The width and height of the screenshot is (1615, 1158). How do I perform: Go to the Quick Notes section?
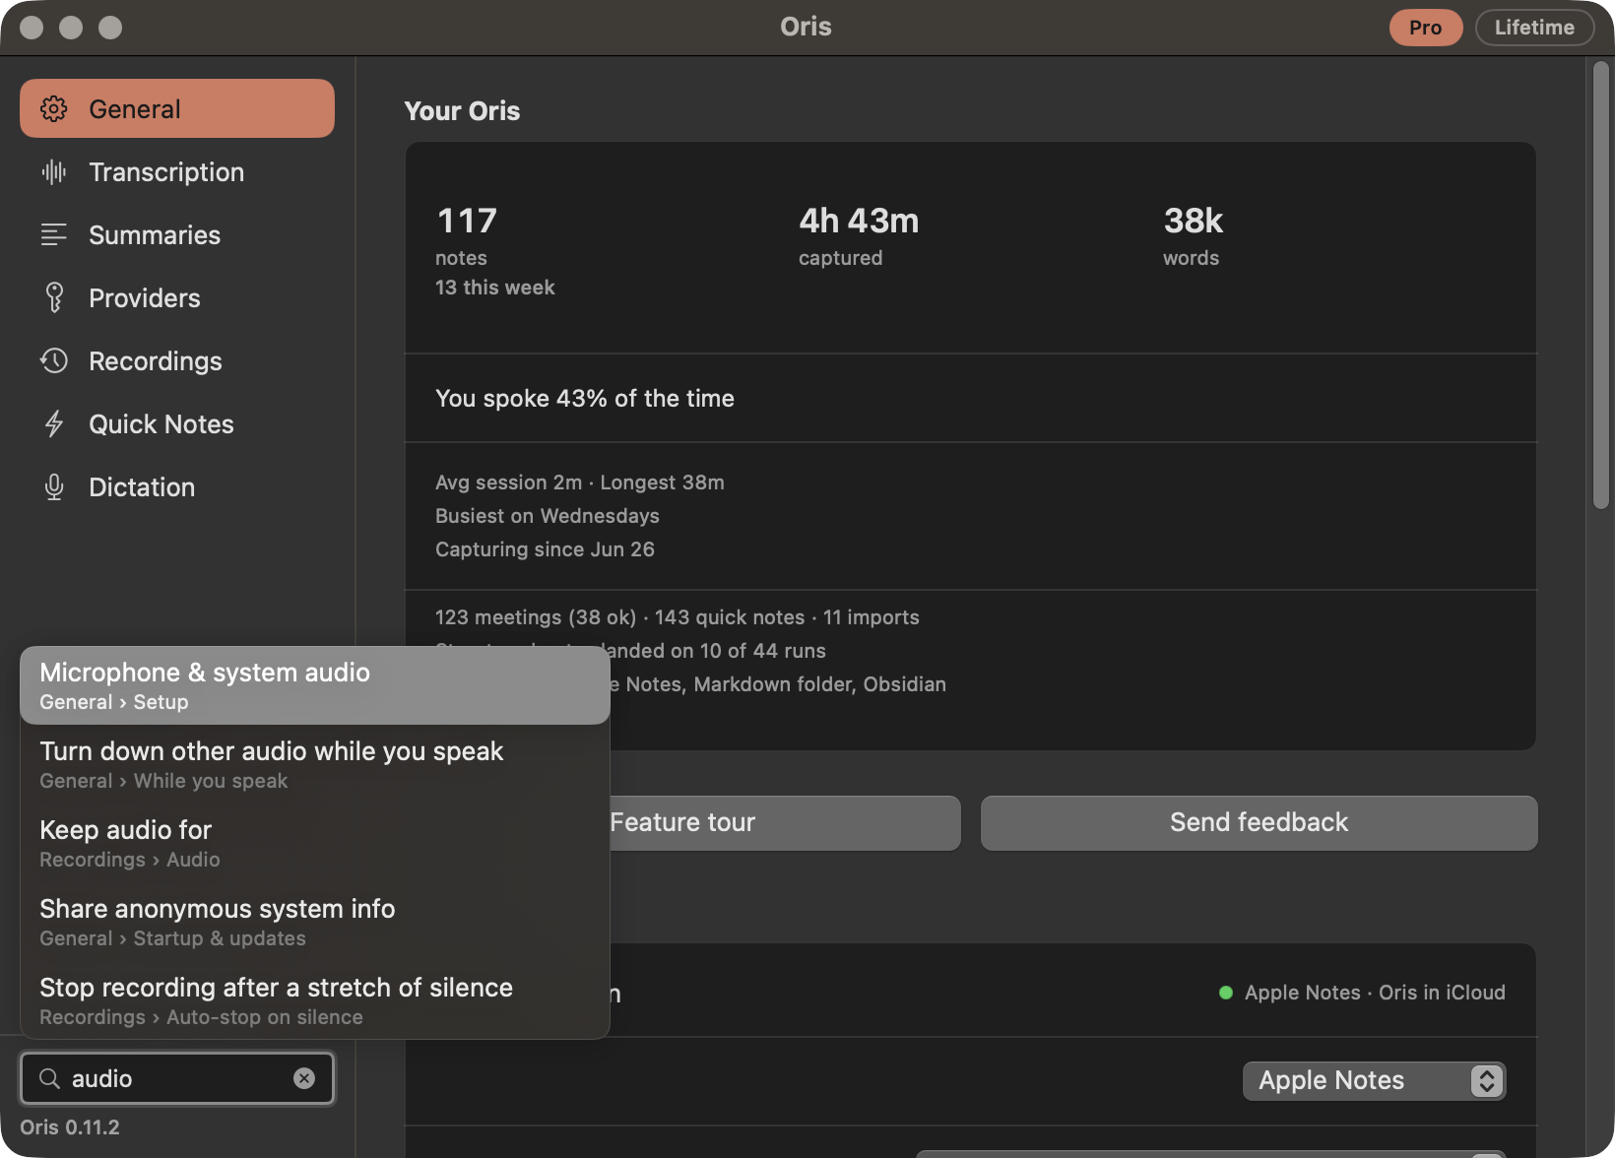177,424
